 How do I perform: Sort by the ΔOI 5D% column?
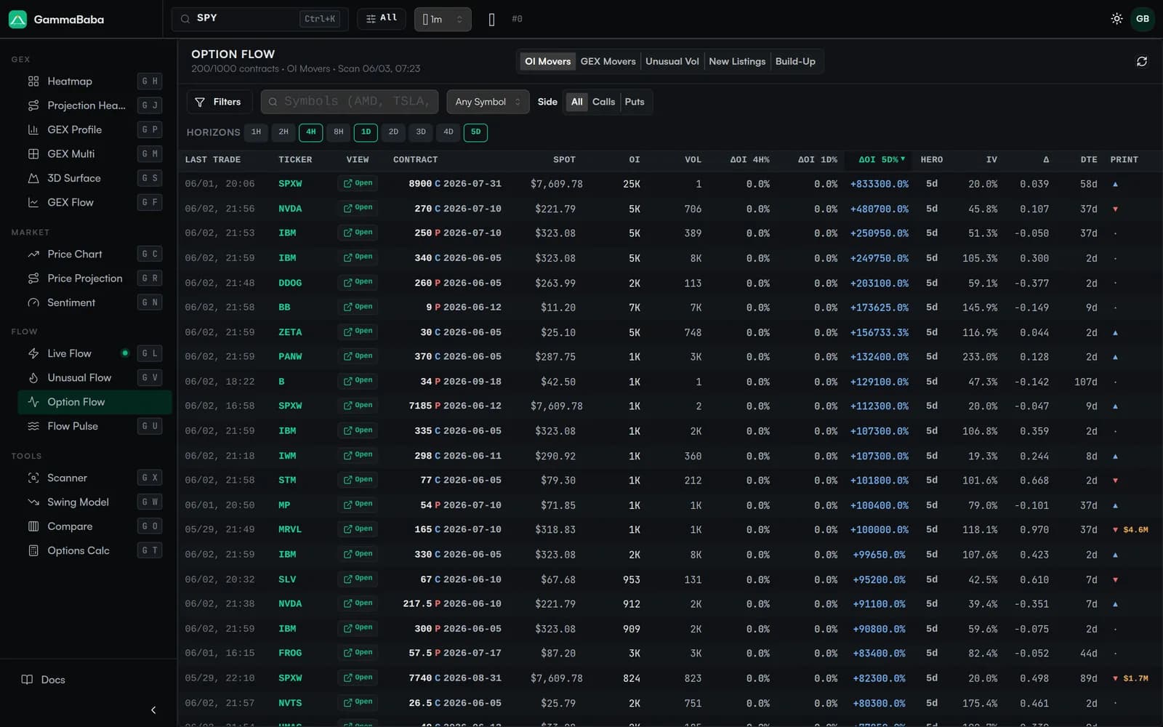click(x=882, y=159)
